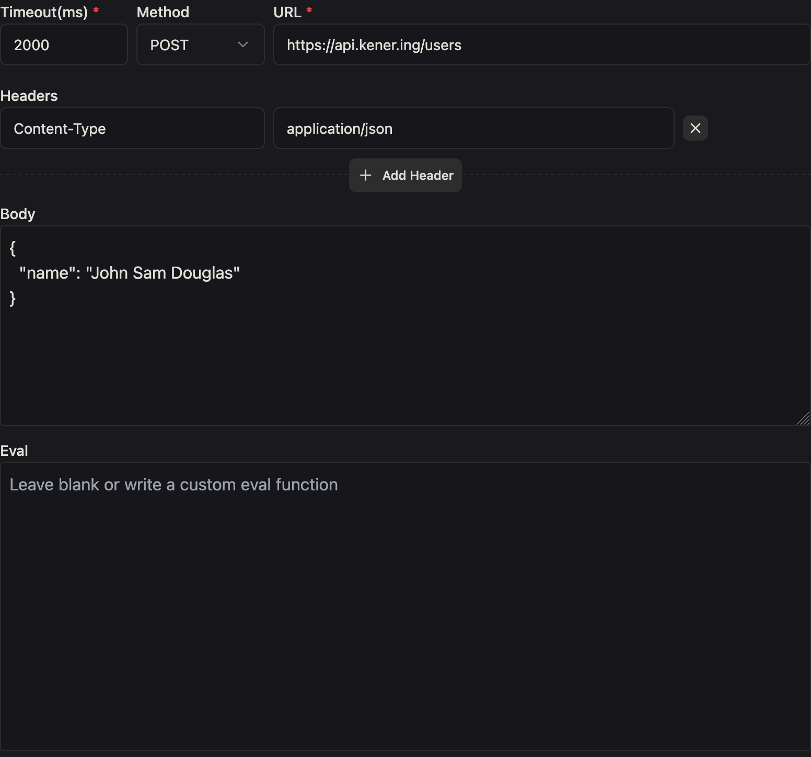
Task: Click the closing brace in Body
Action: click(x=13, y=299)
